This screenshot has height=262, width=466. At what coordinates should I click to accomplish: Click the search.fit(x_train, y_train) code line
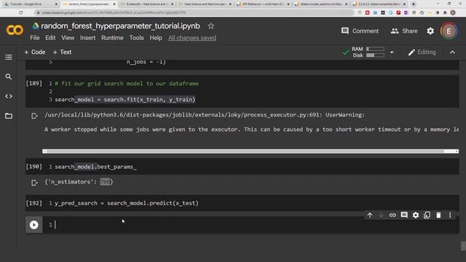125,100
